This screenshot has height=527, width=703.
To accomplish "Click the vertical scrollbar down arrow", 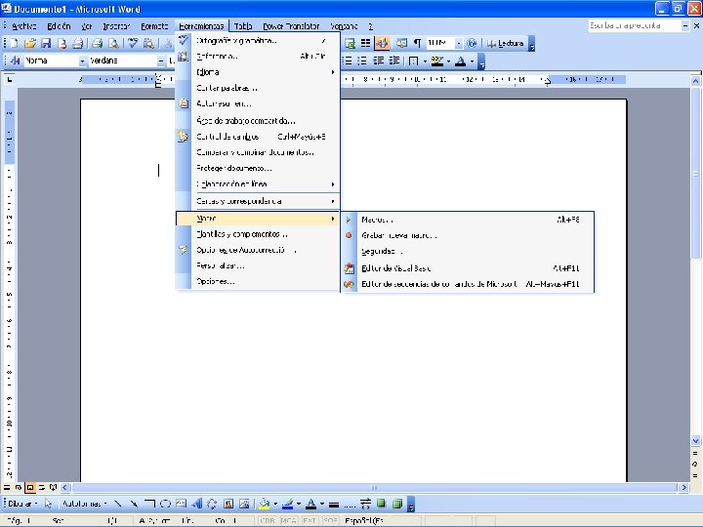I will coord(695,441).
